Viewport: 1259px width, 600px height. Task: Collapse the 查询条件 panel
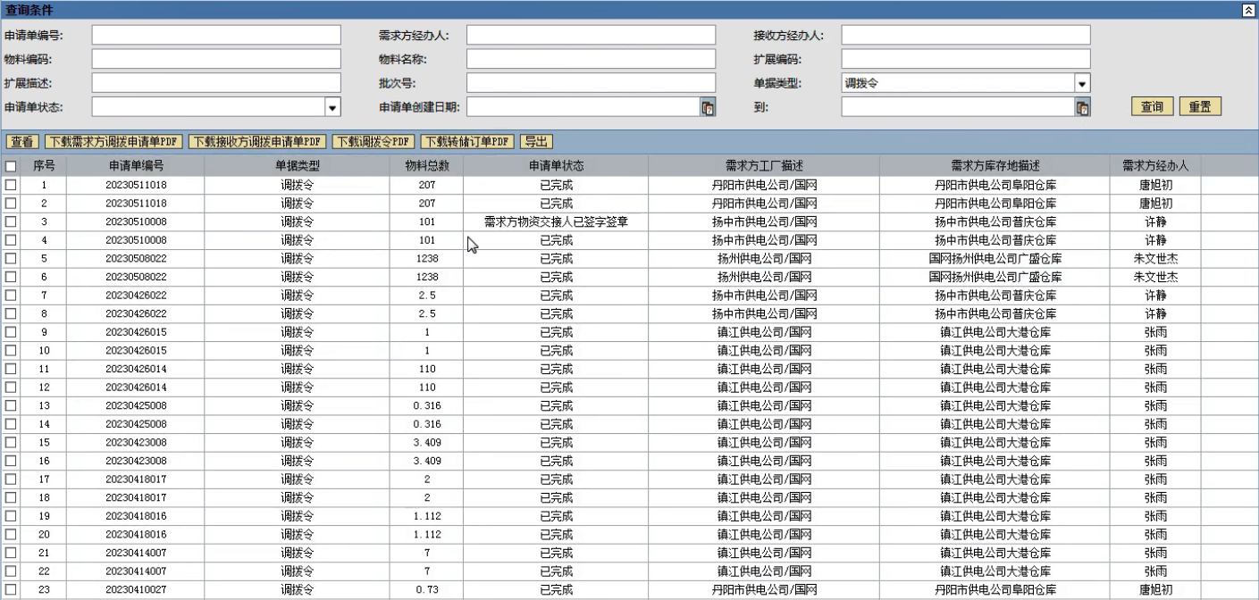[x=1248, y=10]
